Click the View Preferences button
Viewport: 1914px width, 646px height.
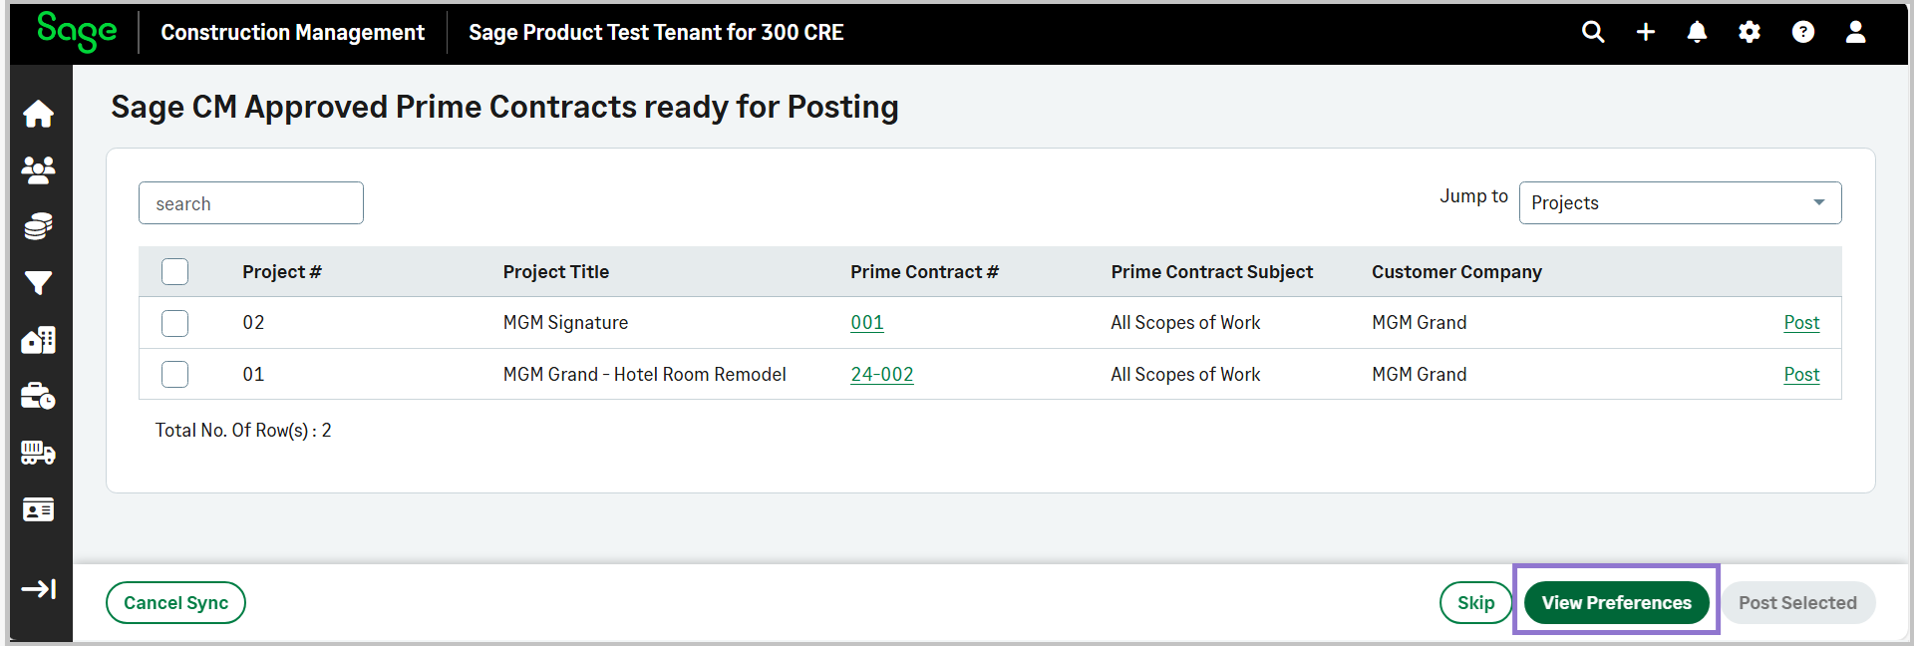1616,602
